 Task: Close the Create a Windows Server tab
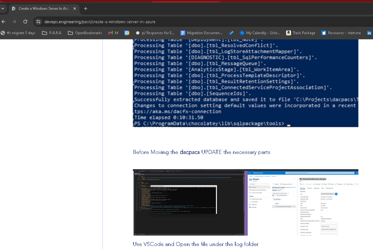74,8
